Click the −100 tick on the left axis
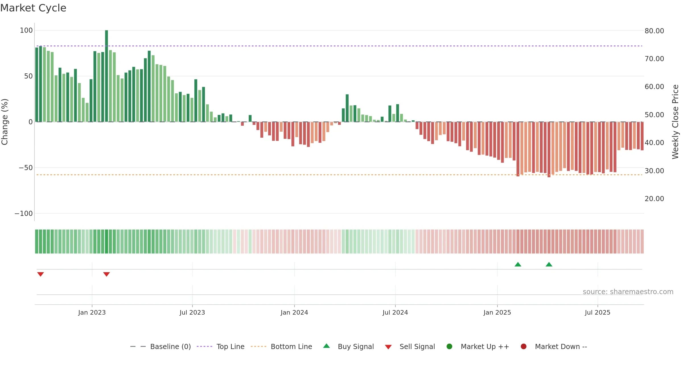The image size is (683, 384). pyautogui.click(x=24, y=214)
